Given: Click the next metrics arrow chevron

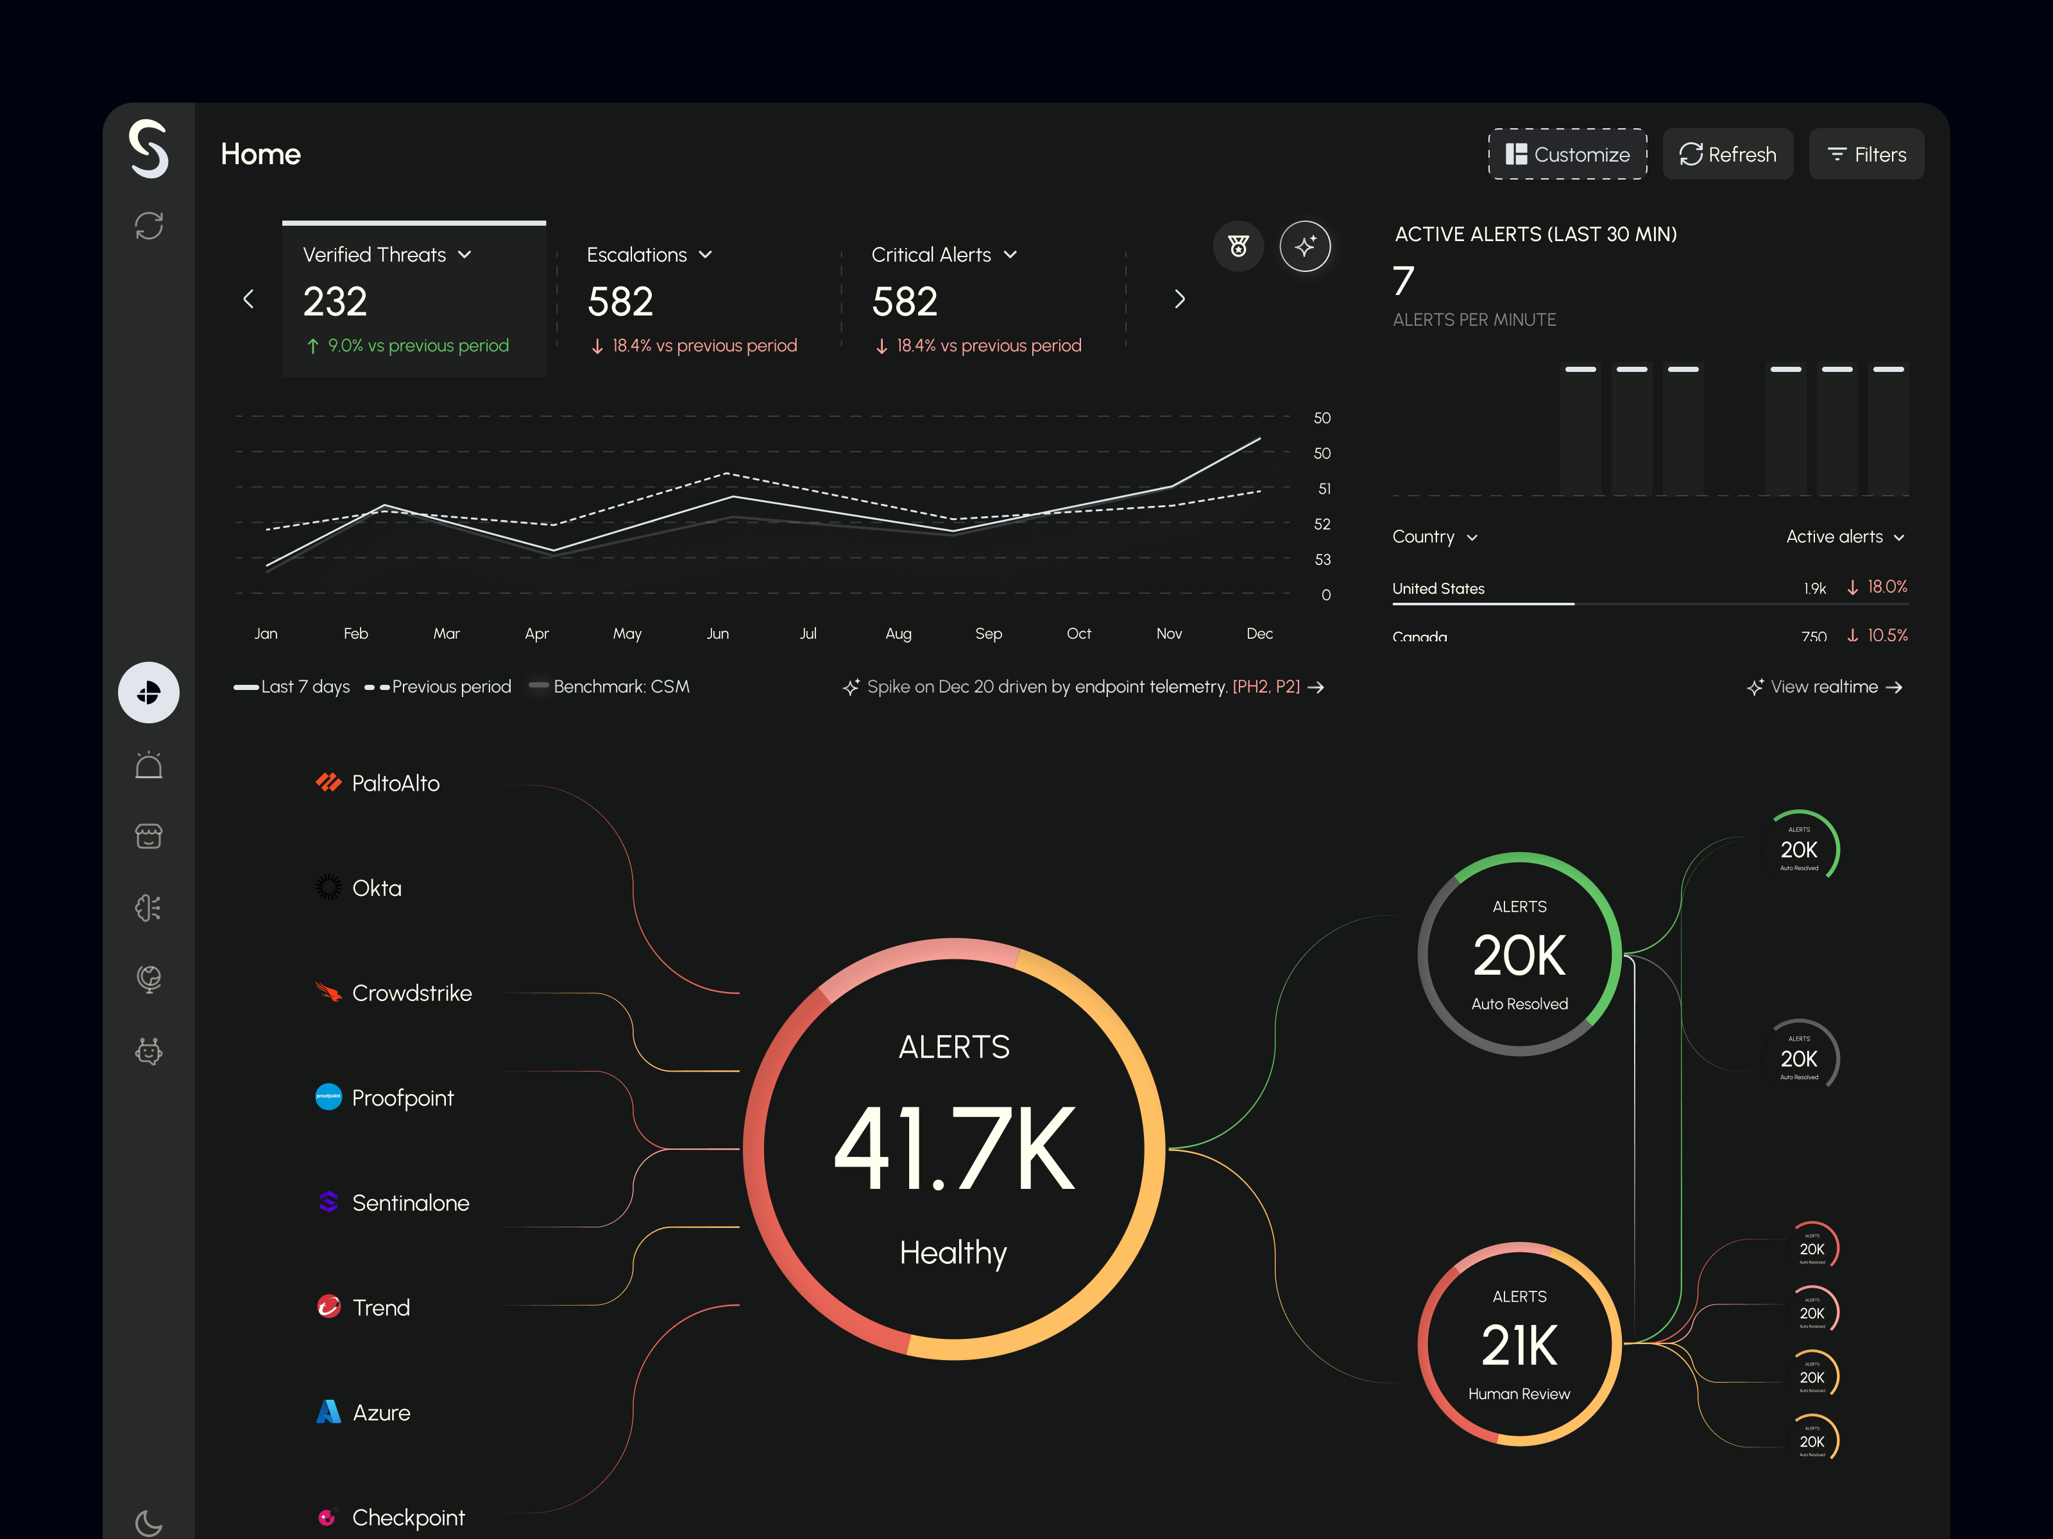Looking at the screenshot, I should tap(1180, 299).
